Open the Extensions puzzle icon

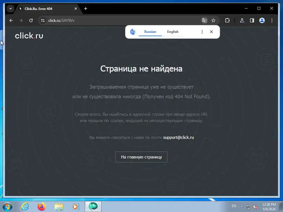(227, 20)
